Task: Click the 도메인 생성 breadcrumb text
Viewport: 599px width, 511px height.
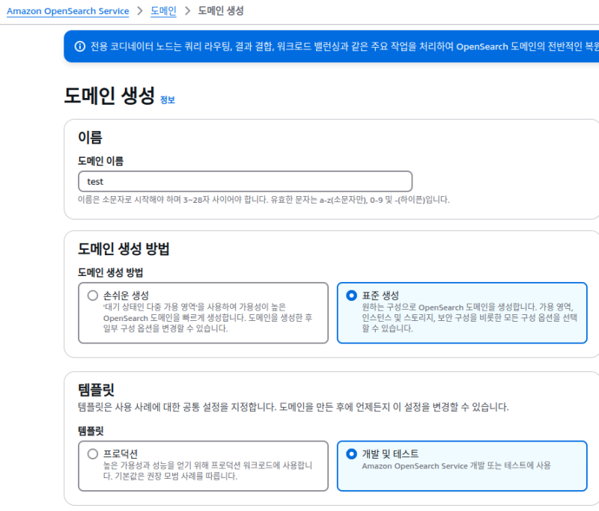Action: tap(220, 10)
